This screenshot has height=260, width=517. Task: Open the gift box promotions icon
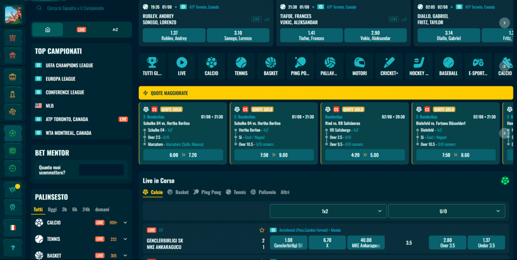coord(13,38)
